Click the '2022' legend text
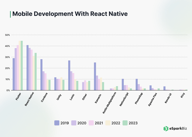Screen dimensions: 192x137 click(116, 123)
